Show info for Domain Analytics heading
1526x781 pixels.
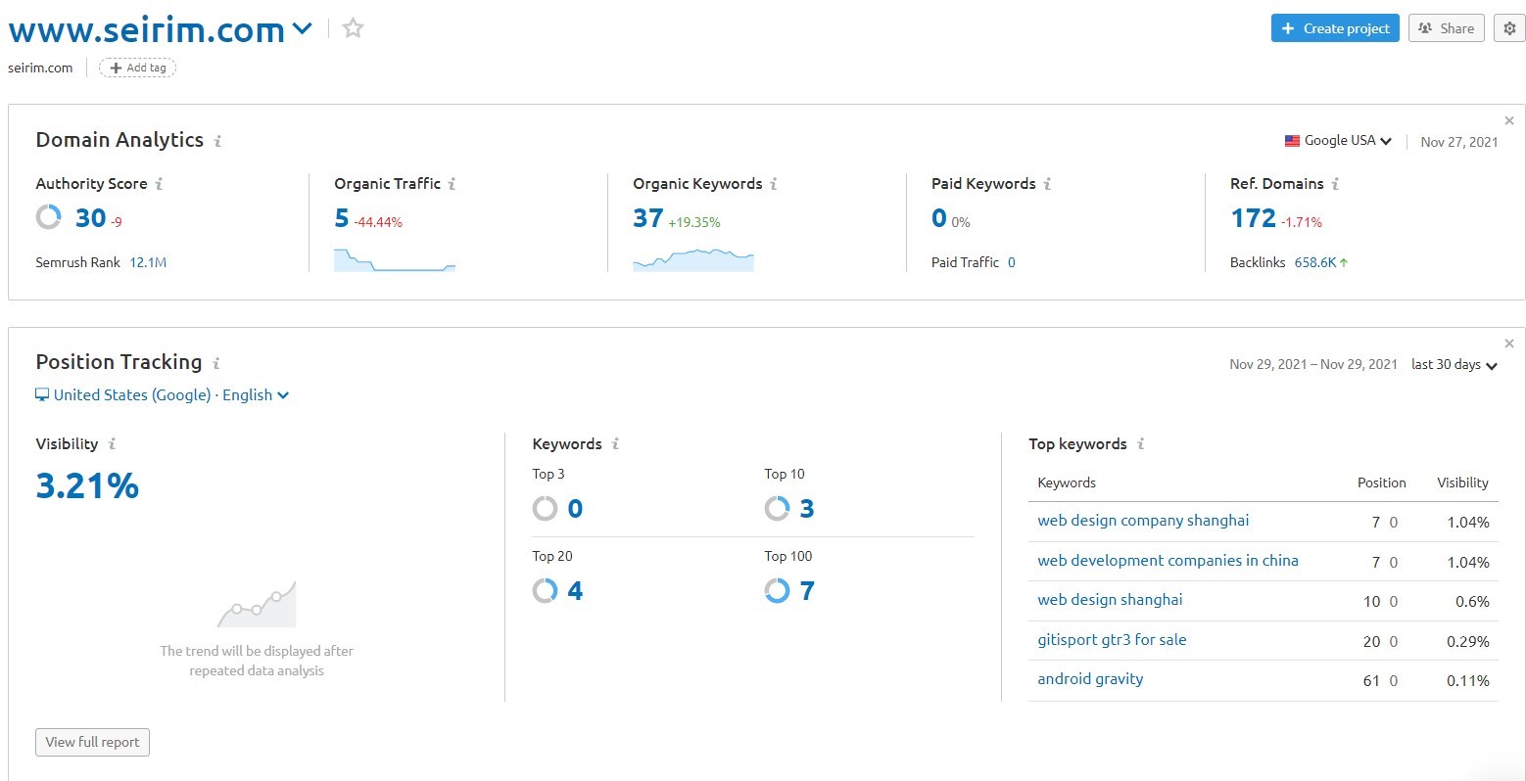click(217, 141)
